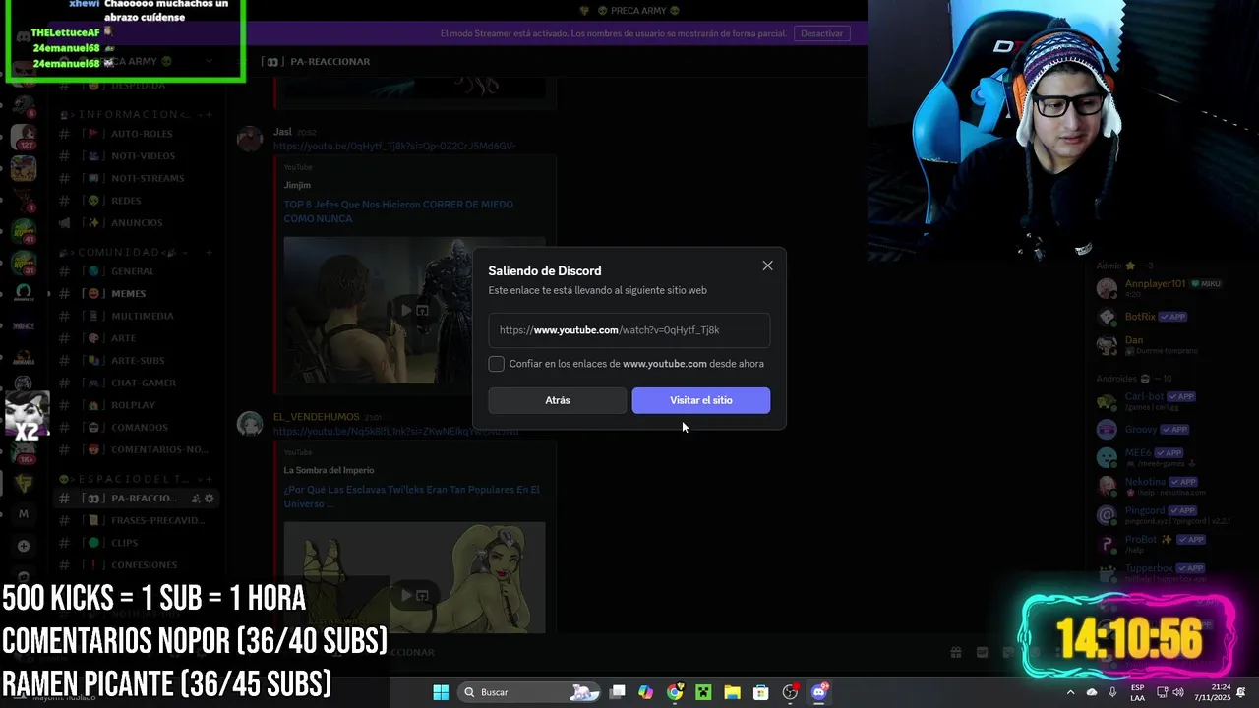The width and height of the screenshot is (1259, 708).
Task: Open Chrome from the taskbar
Action: 675,692
